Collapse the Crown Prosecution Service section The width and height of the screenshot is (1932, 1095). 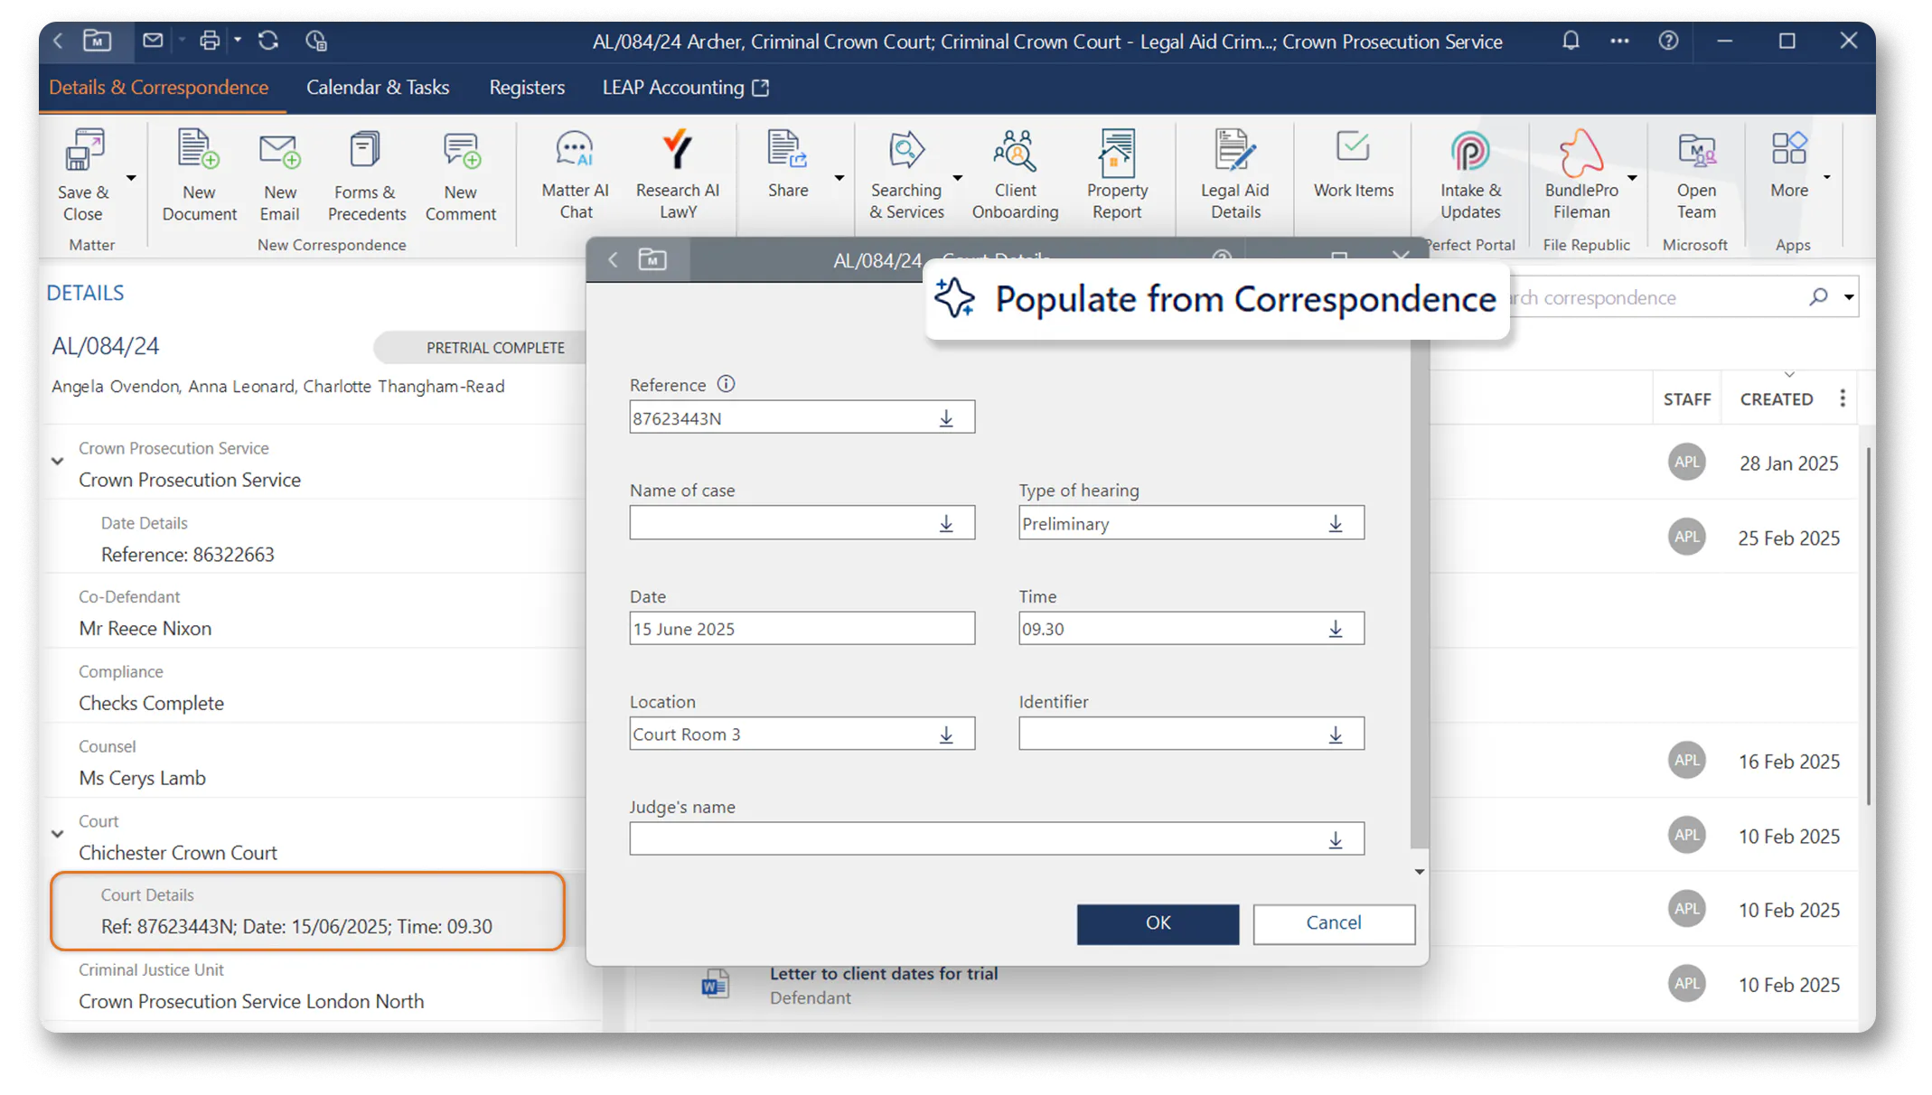(58, 462)
